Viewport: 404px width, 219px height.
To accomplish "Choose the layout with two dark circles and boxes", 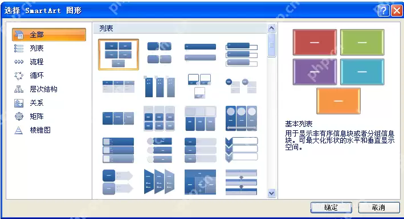I will pos(241,86).
